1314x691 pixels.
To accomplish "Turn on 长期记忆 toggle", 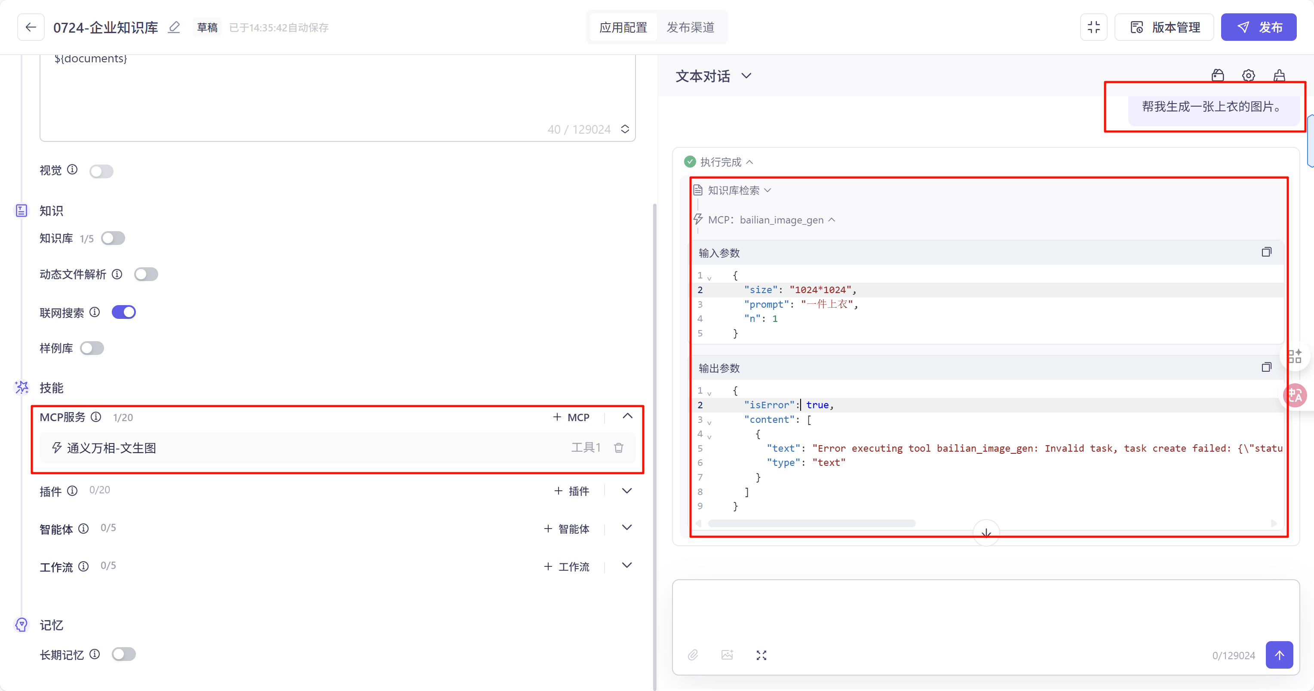I will (123, 654).
